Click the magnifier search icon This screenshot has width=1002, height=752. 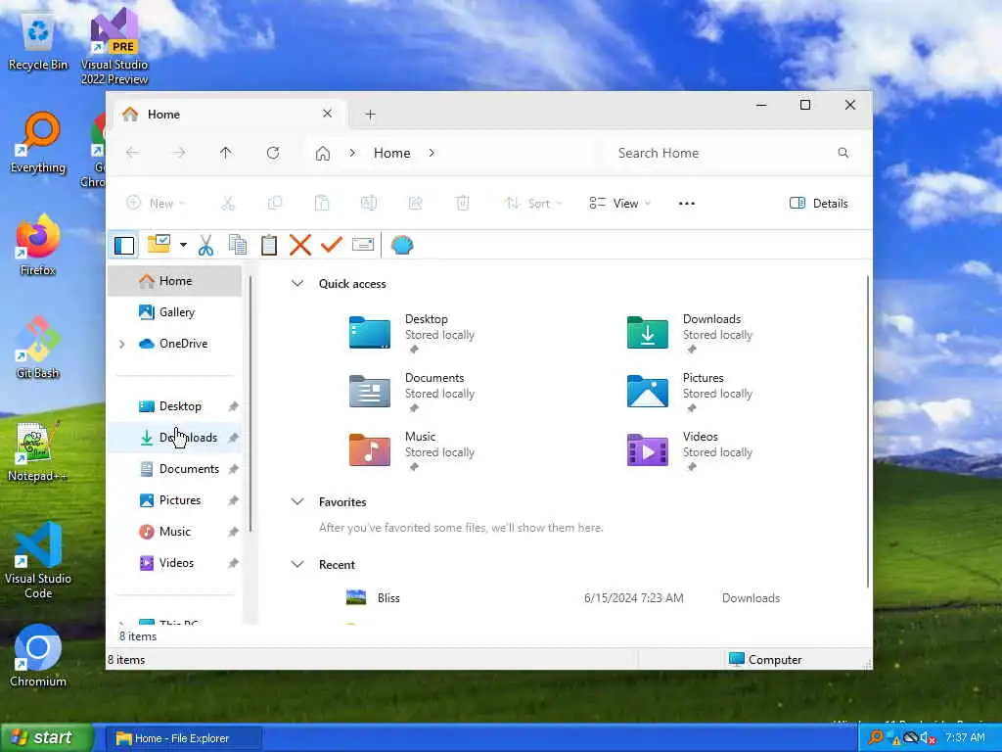pyautogui.click(x=843, y=153)
